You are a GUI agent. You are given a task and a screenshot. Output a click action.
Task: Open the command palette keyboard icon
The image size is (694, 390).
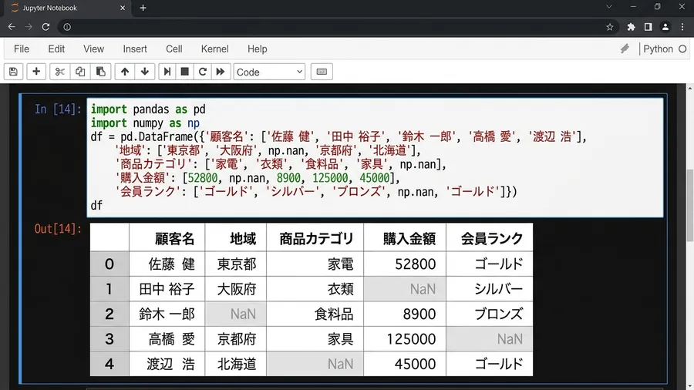tap(322, 72)
